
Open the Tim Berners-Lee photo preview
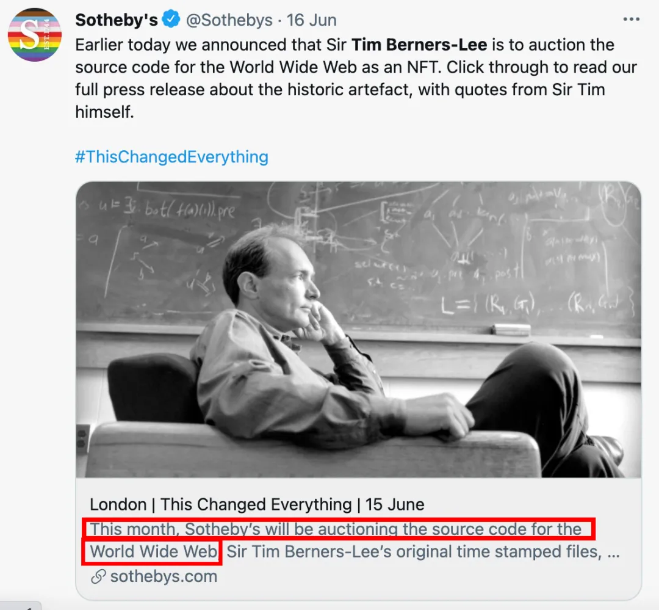[x=358, y=330]
